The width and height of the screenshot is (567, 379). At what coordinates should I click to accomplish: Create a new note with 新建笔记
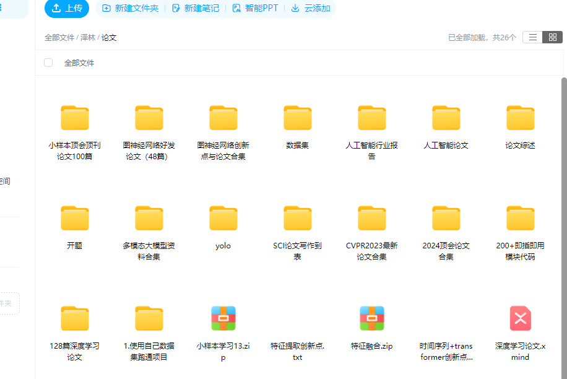click(x=196, y=8)
